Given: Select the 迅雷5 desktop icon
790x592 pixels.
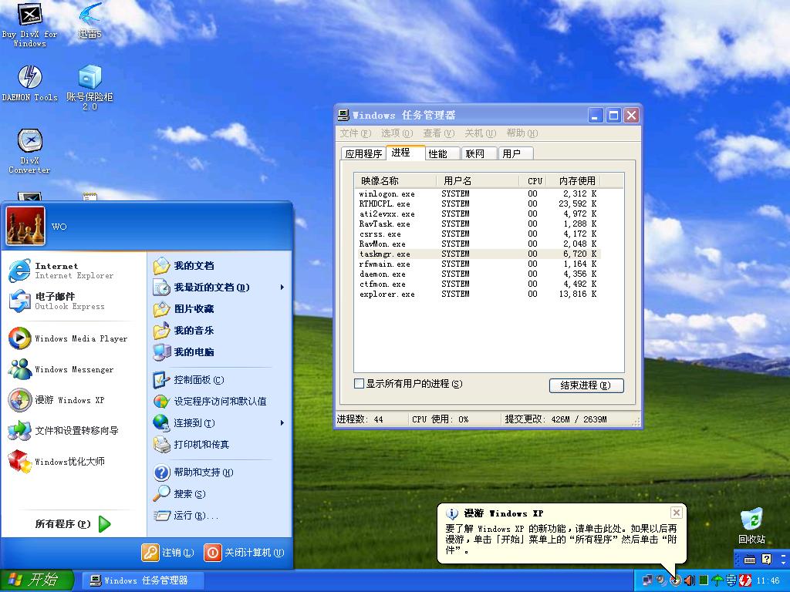Looking at the screenshot, I should (90, 20).
